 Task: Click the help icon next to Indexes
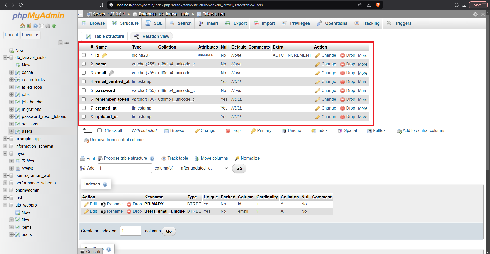pyautogui.click(x=105, y=184)
